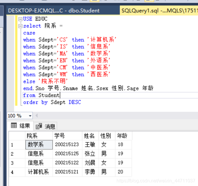The image size is (198, 186).
Task: Collapse the select statement code block
Action: (x=20, y=26)
